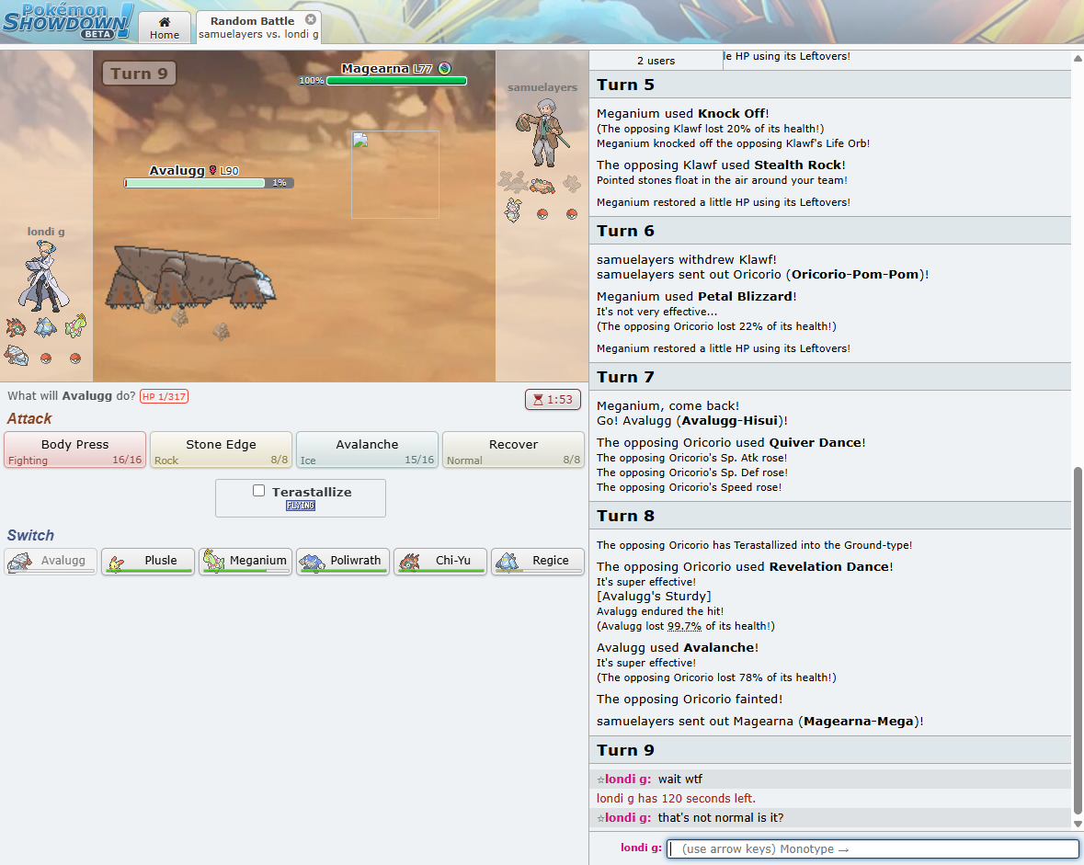Image resolution: width=1084 pixels, height=865 pixels.
Task: Close the Random Battle tab
Action: click(x=311, y=20)
